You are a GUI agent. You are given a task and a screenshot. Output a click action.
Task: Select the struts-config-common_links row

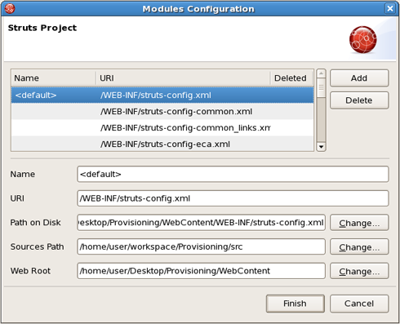pos(162,128)
